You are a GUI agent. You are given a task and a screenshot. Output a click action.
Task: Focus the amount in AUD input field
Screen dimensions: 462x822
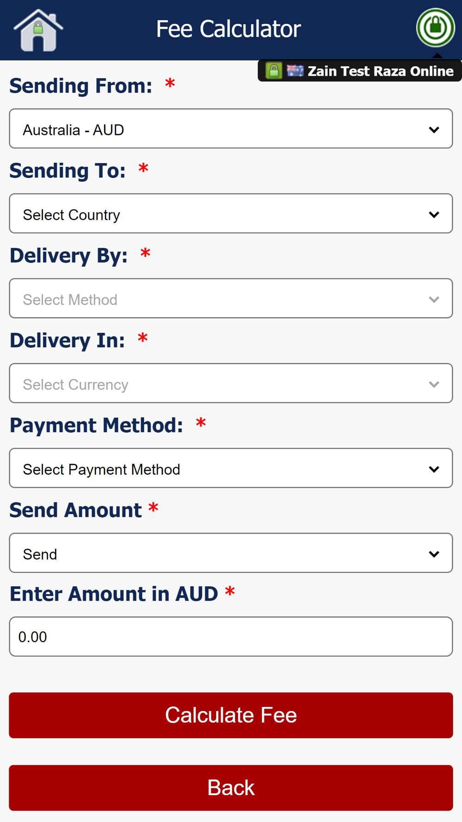[x=231, y=637]
